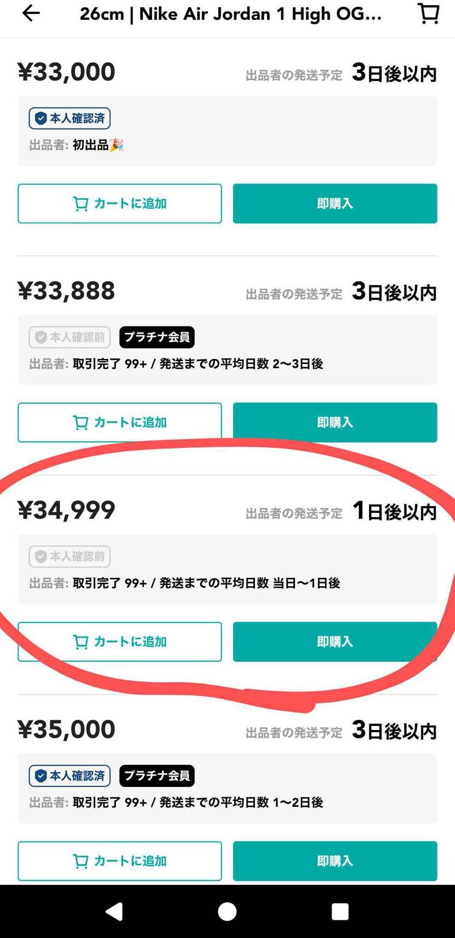Tap the Nike Air Jordan 1 page title
This screenshot has width=455, height=938.
[x=231, y=14]
